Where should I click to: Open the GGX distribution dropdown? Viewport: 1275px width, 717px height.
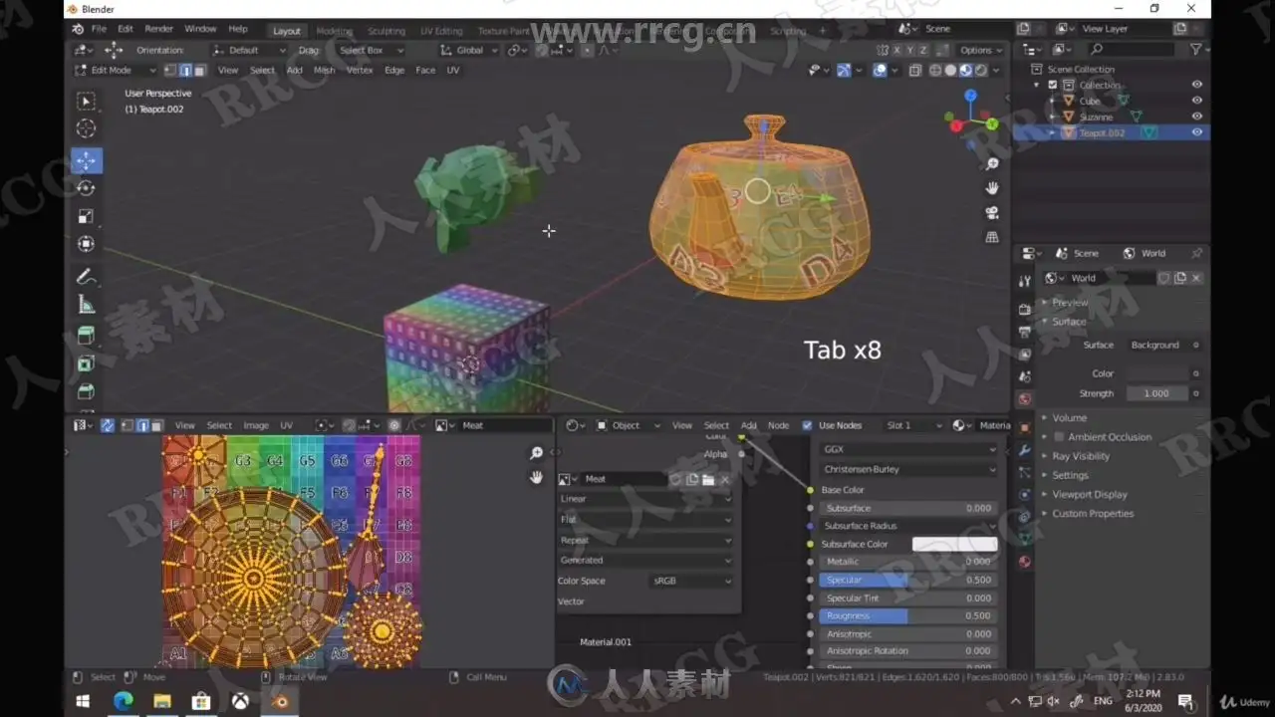[907, 449]
